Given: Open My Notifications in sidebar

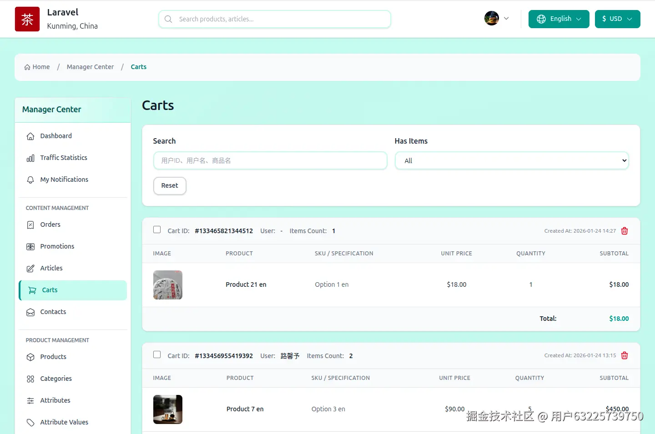Looking at the screenshot, I should point(73,180).
